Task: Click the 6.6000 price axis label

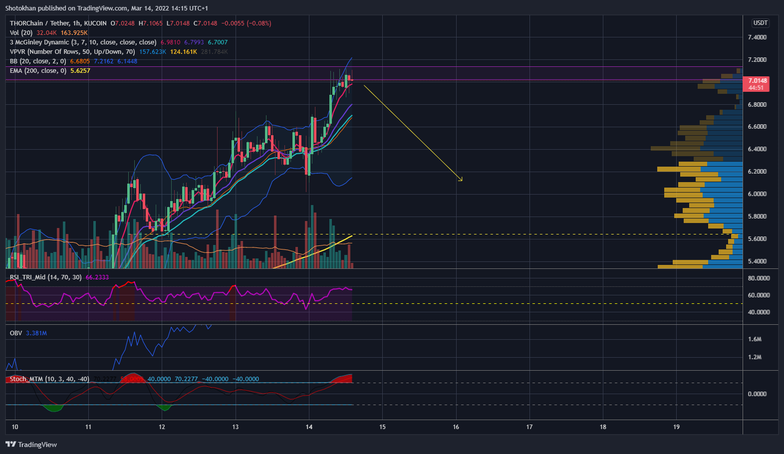Action: click(x=757, y=127)
